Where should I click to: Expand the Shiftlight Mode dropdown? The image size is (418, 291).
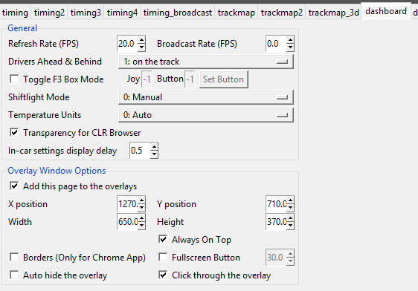click(206, 97)
